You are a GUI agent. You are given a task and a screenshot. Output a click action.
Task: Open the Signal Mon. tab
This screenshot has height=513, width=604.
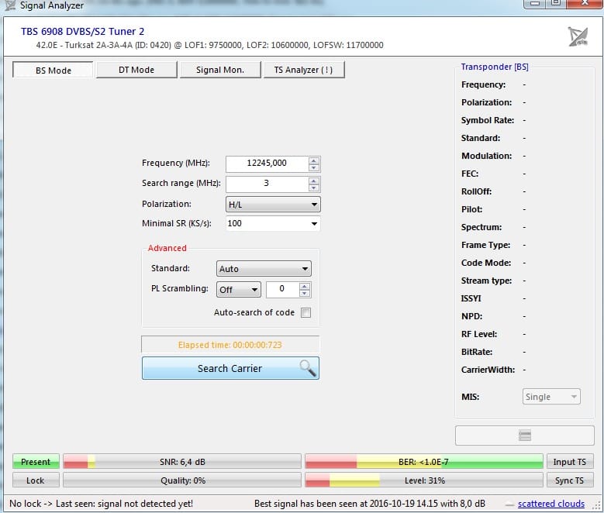(220, 70)
